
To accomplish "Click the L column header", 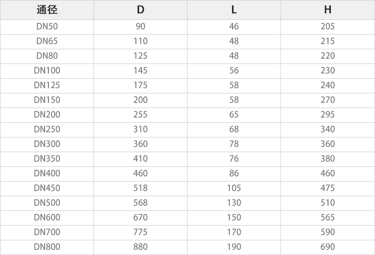I will tap(234, 10).
